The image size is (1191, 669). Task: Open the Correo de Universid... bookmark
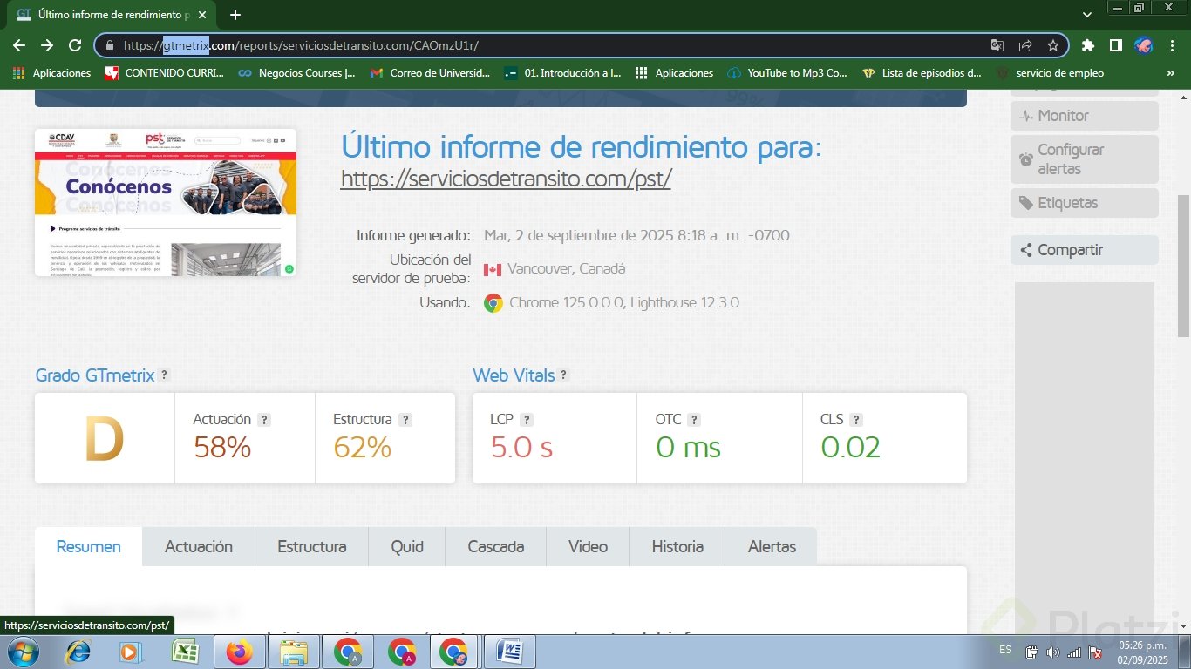(430, 73)
